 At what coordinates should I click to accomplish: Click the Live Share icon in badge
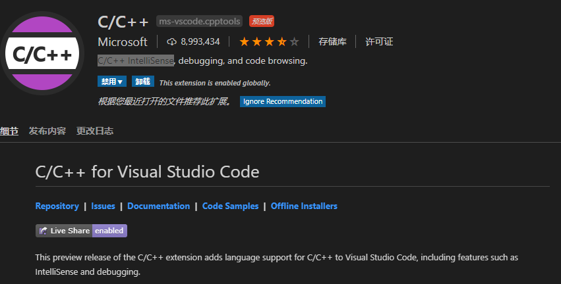44,231
